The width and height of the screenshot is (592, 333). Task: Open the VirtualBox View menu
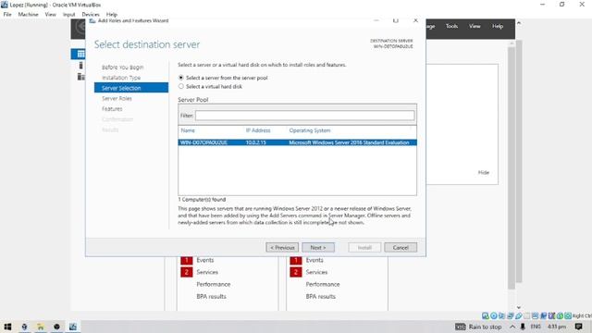click(x=50, y=15)
